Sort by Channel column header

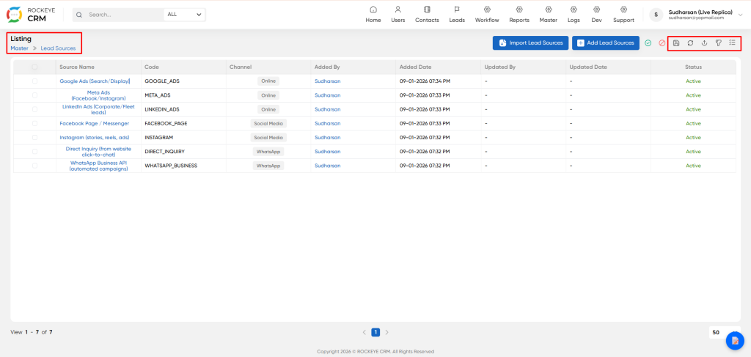[241, 67]
